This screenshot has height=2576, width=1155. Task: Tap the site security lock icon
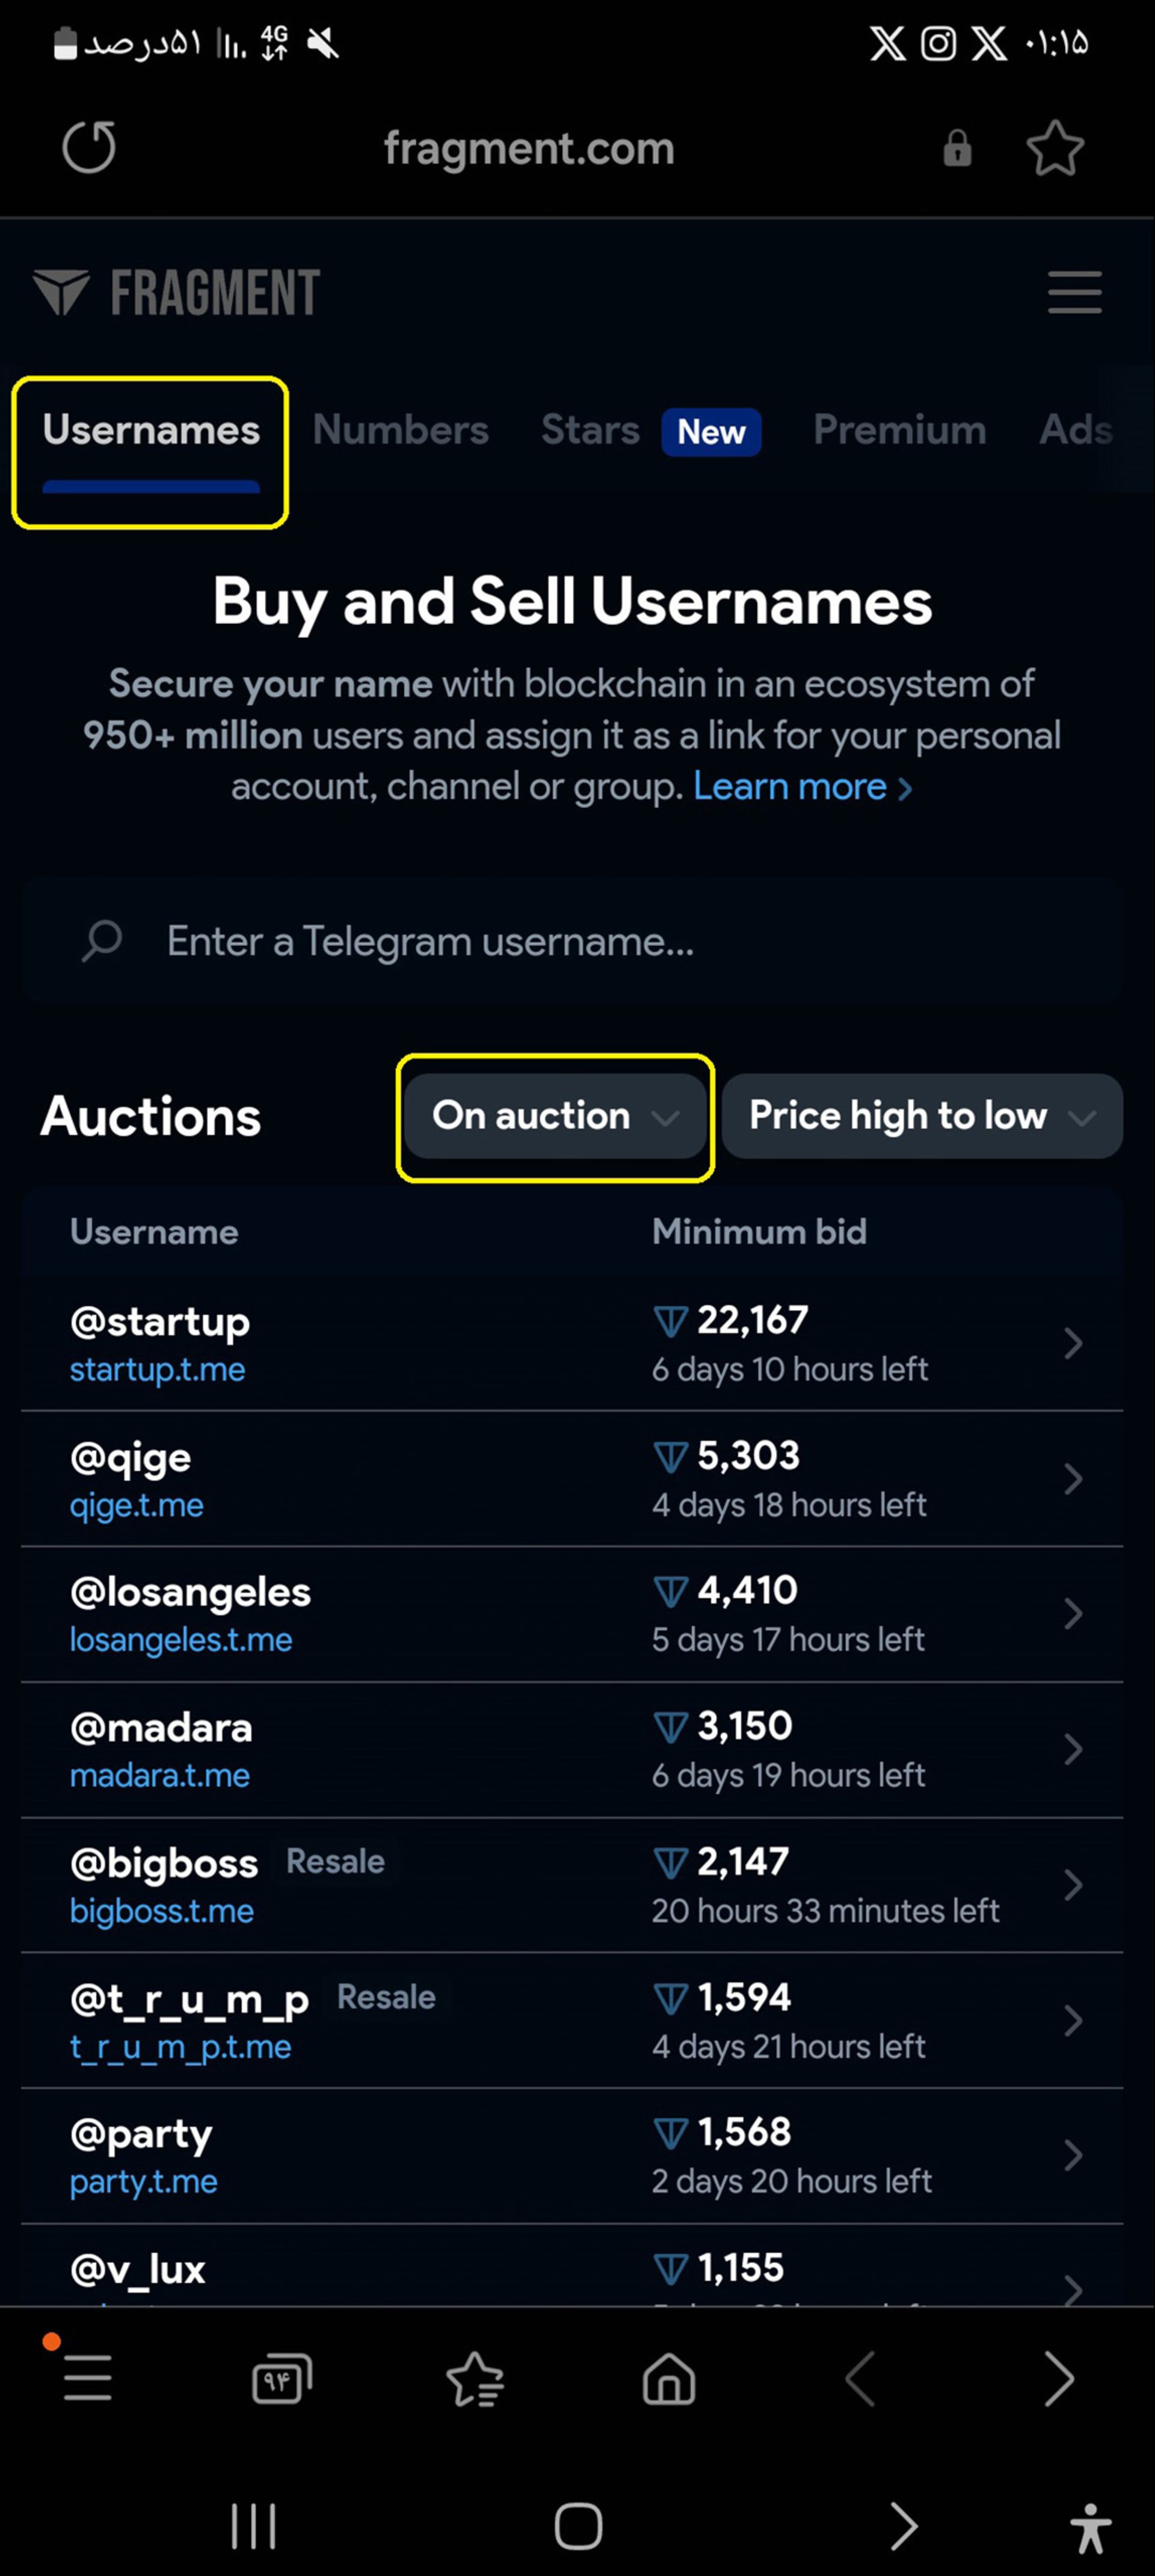pos(957,148)
